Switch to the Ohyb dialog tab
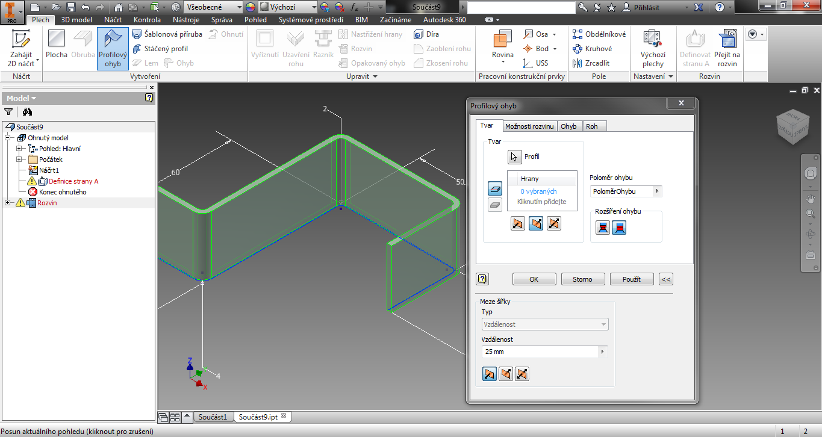 click(x=568, y=126)
